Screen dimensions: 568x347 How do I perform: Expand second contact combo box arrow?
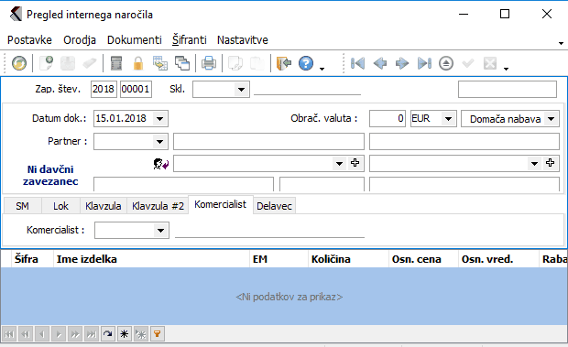[534, 164]
